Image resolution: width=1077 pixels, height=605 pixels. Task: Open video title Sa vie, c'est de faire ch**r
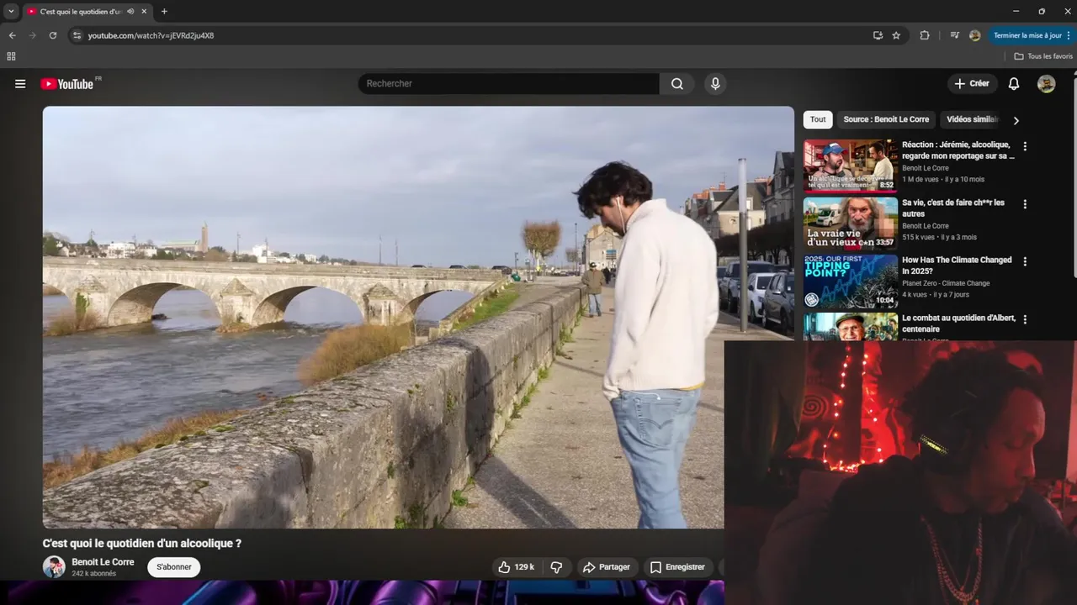coord(953,208)
